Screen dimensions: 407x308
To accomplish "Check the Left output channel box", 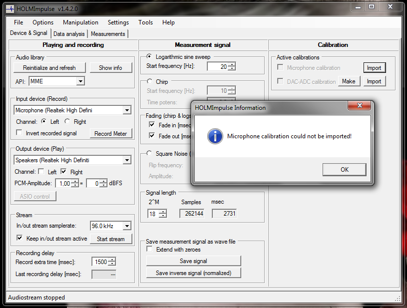I will click(x=41, y=172).
